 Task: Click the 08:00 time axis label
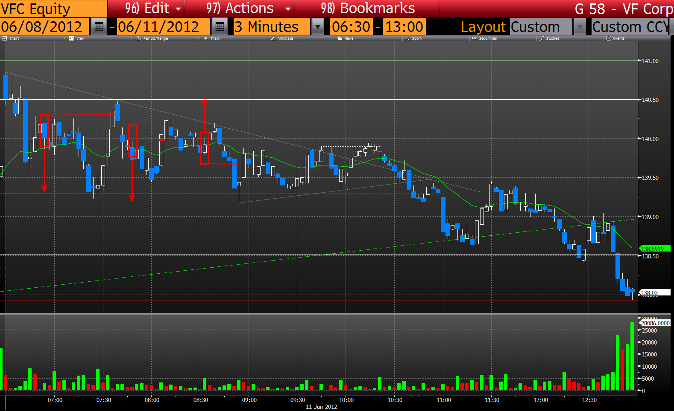152,400
